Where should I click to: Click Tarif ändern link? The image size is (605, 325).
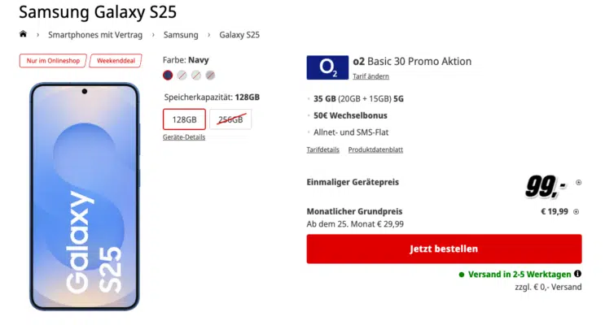[370, 76]
